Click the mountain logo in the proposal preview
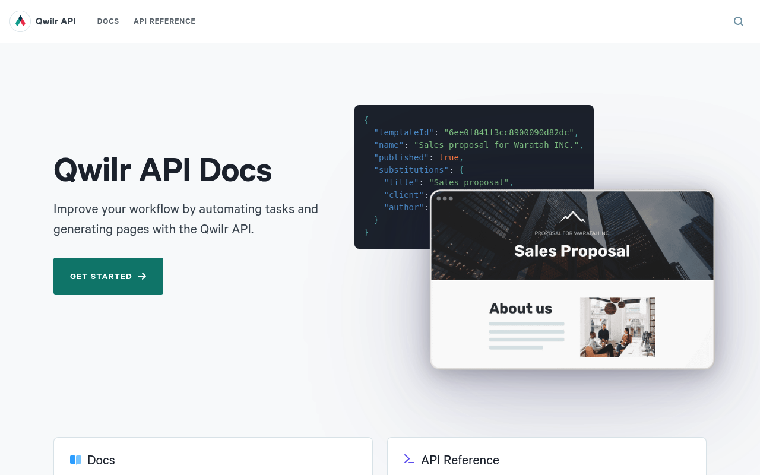Image resolution: width=760 pixels, height=475 pixels. [572, 217]
